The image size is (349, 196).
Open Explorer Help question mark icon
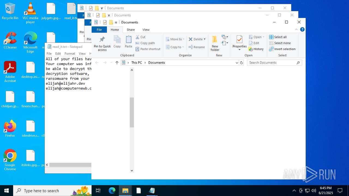tap(302, 29)
